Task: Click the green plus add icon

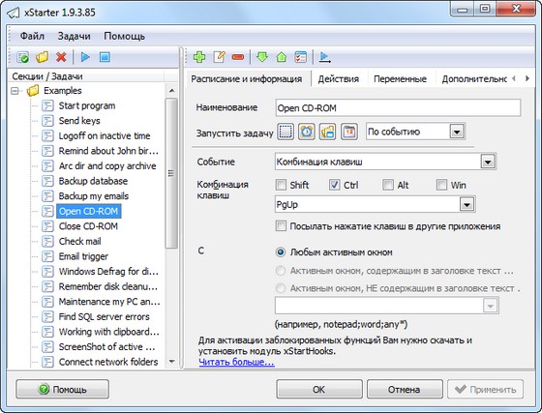Action: coord(199,57)
